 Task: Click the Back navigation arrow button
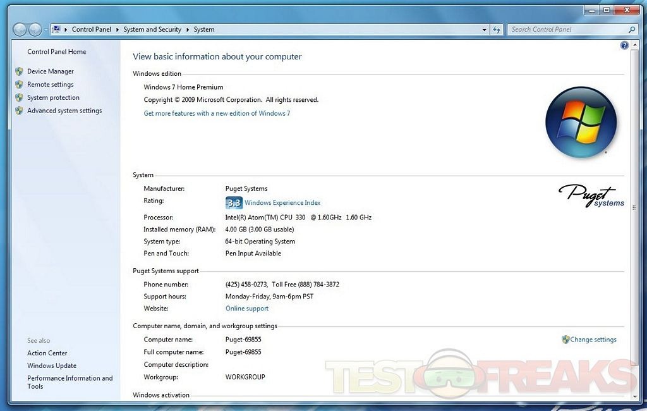coord(20,30)
